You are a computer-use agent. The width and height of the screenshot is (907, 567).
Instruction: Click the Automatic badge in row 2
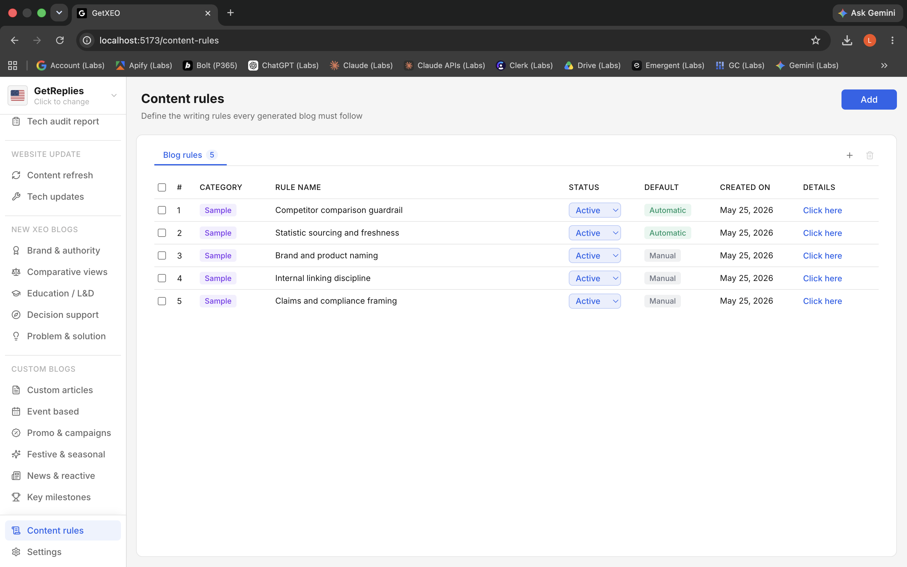(x=668, y=233)
